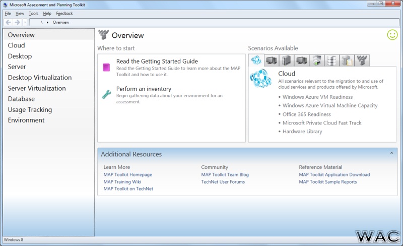Click Perform an inventory heading
The height and width of the screenshot is (246, 403).
[144, 89]
